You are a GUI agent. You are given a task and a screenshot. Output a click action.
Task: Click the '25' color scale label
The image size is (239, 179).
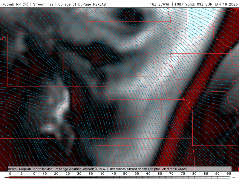68,174
